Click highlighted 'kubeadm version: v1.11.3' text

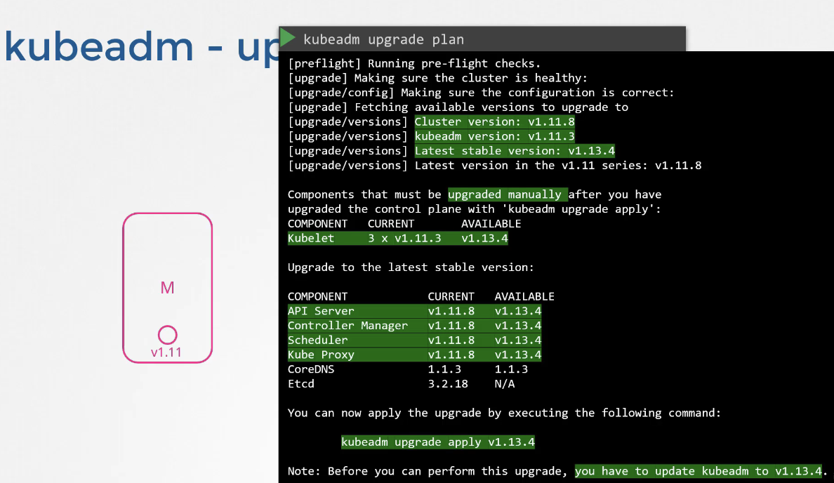click(x=495, y=136)
